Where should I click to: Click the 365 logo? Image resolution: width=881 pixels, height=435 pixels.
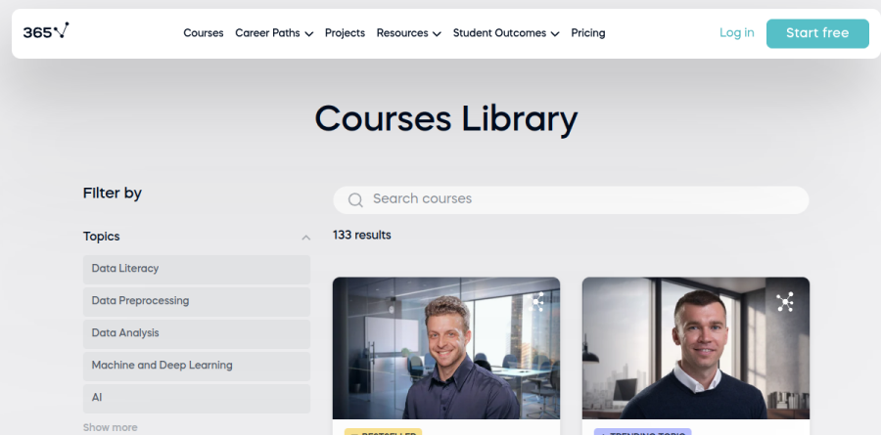pyautogui.click(x=46, y=31)
